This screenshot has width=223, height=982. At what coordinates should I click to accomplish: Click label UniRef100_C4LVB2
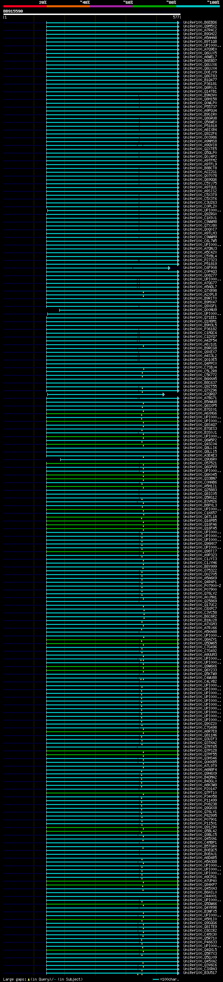tap(200, 682)
